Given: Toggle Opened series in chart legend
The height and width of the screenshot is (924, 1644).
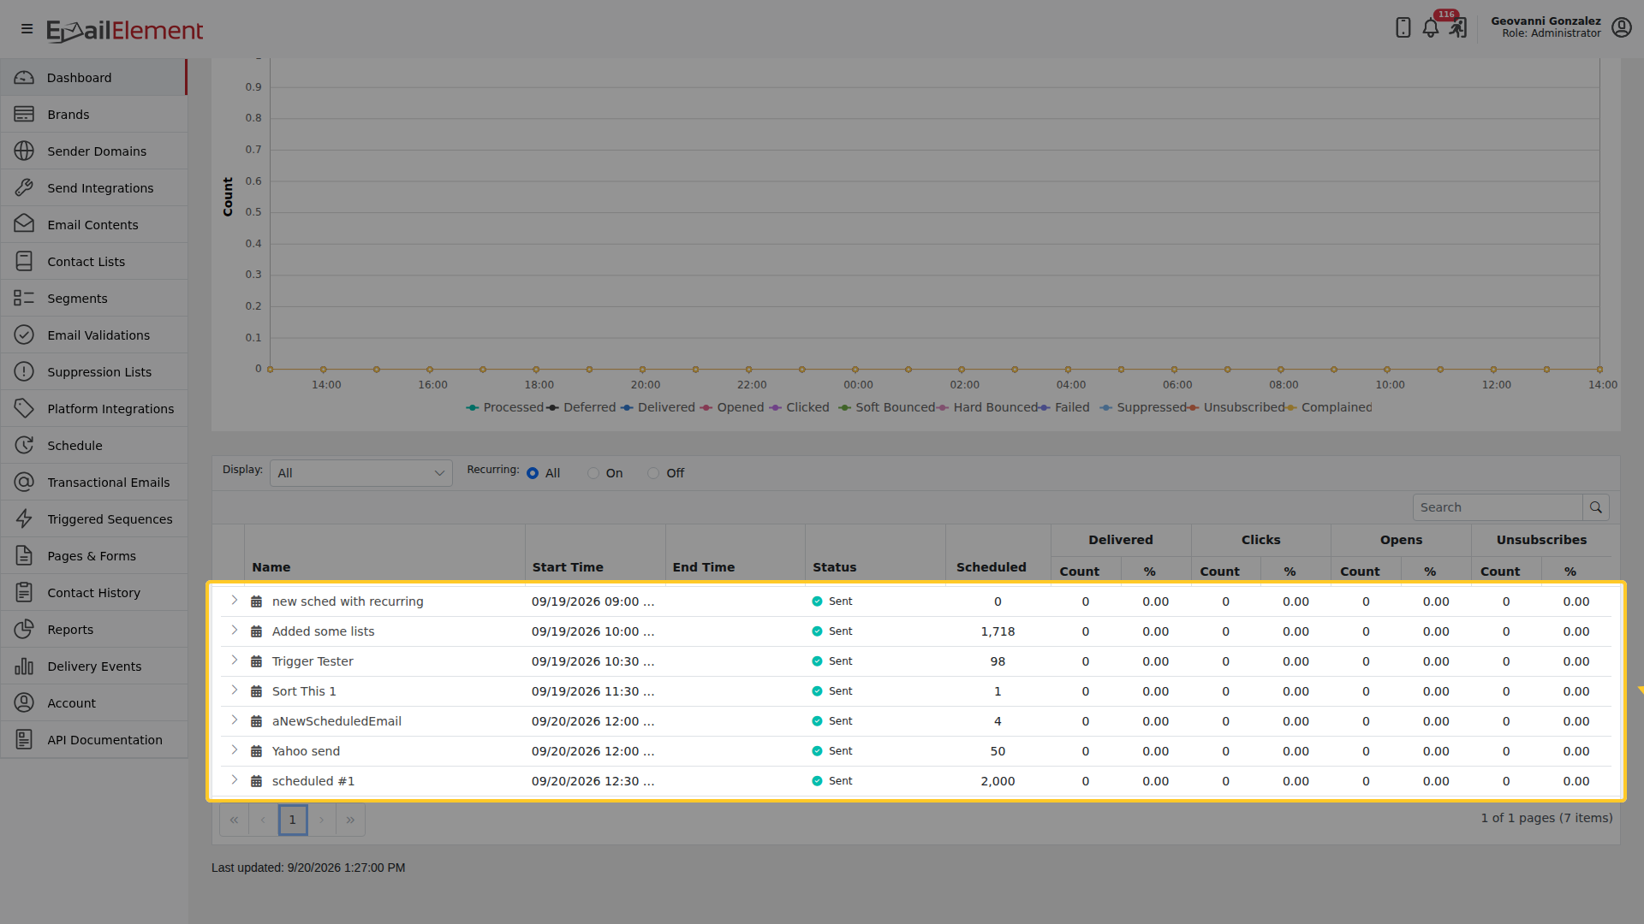Looking at the screenshot, I should click(x=732, y=407).
